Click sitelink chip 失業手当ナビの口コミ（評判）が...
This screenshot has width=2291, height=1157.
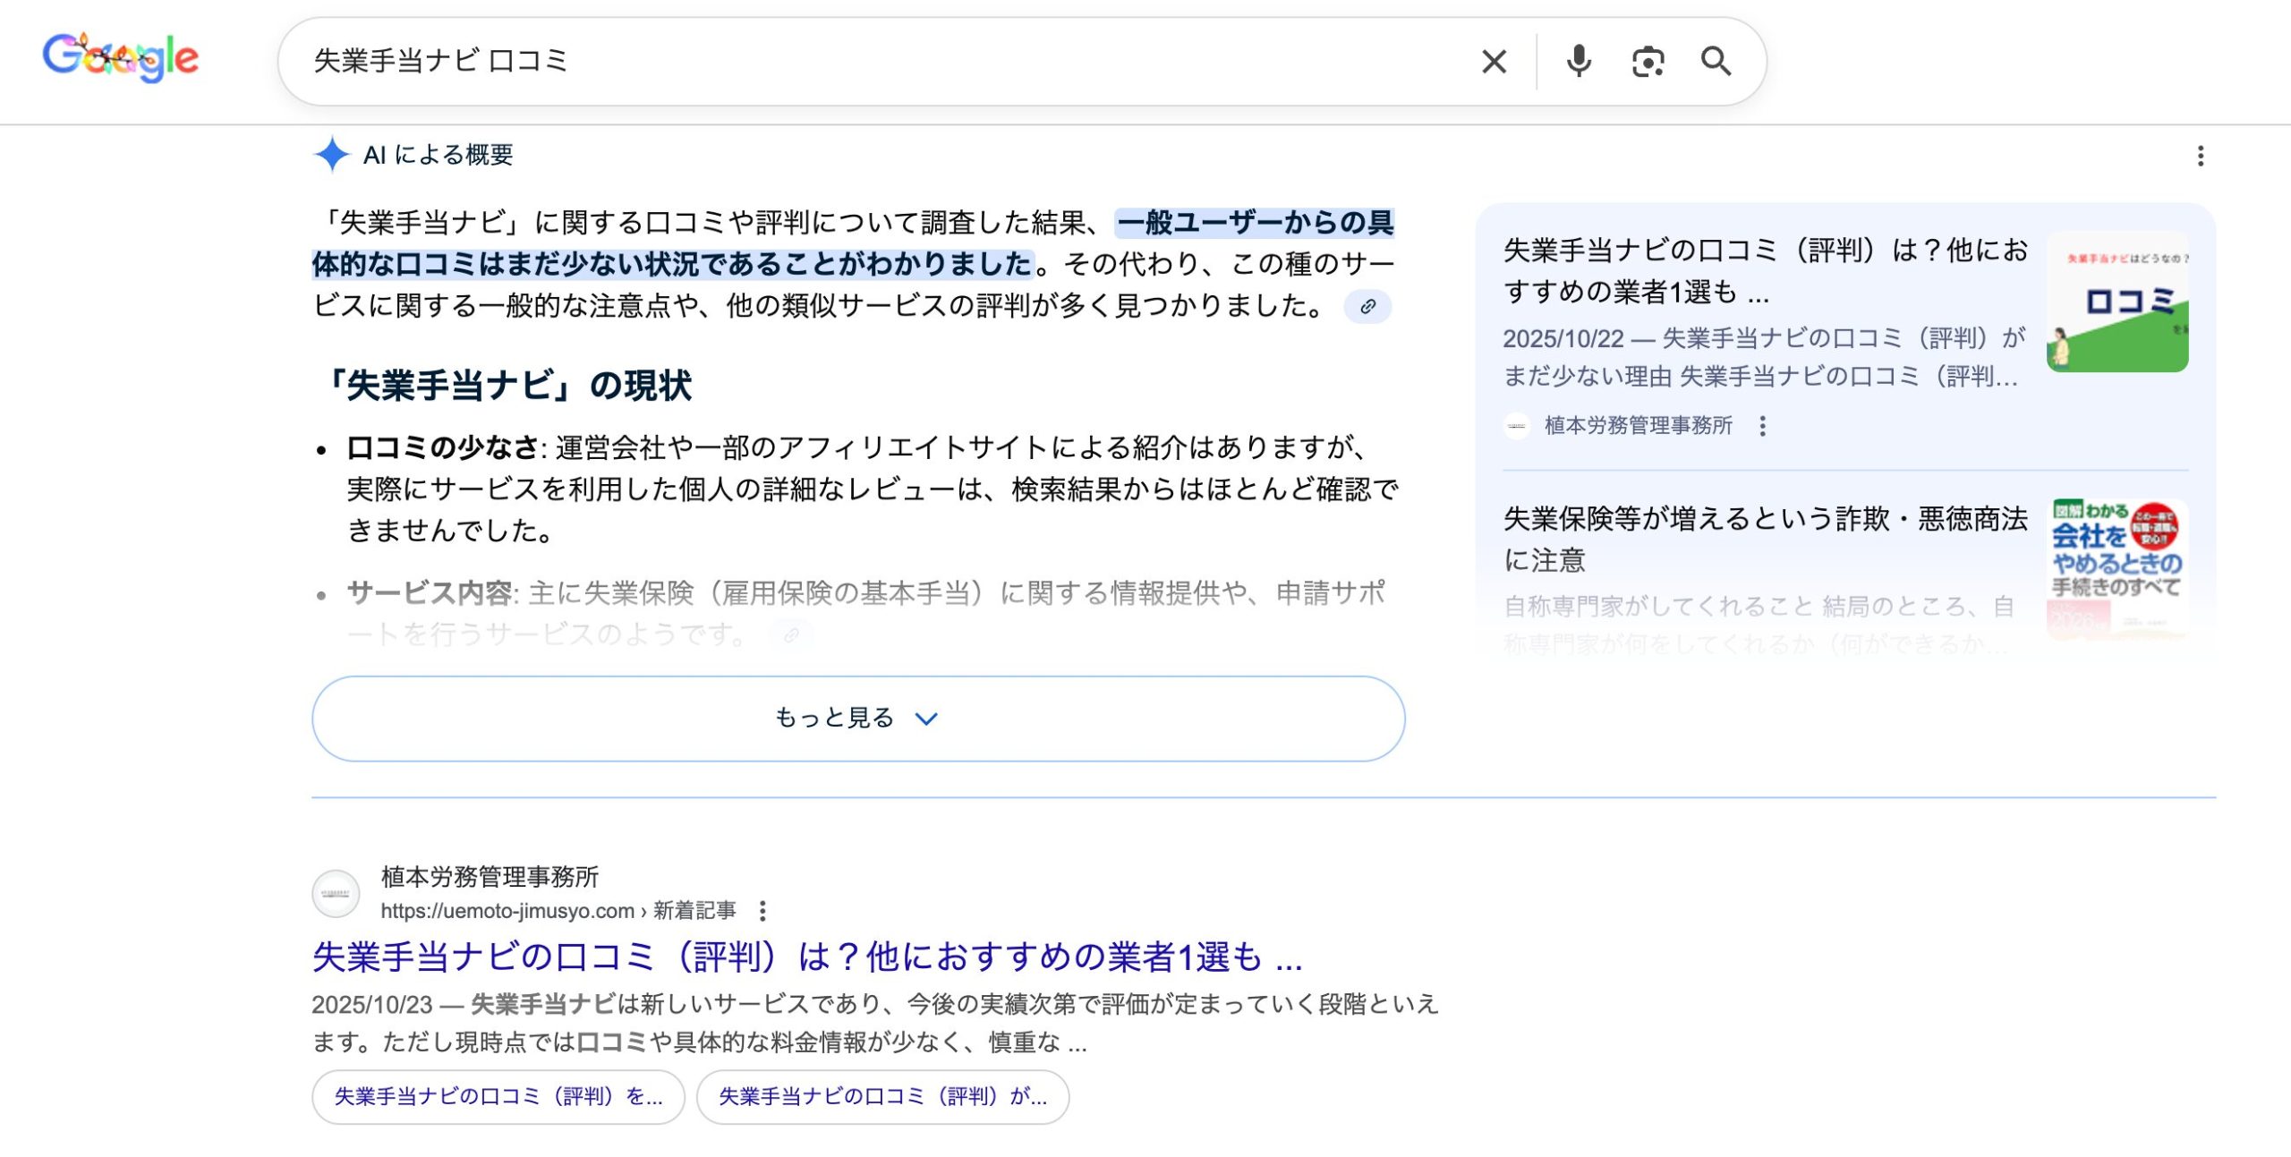point(882,1097)
